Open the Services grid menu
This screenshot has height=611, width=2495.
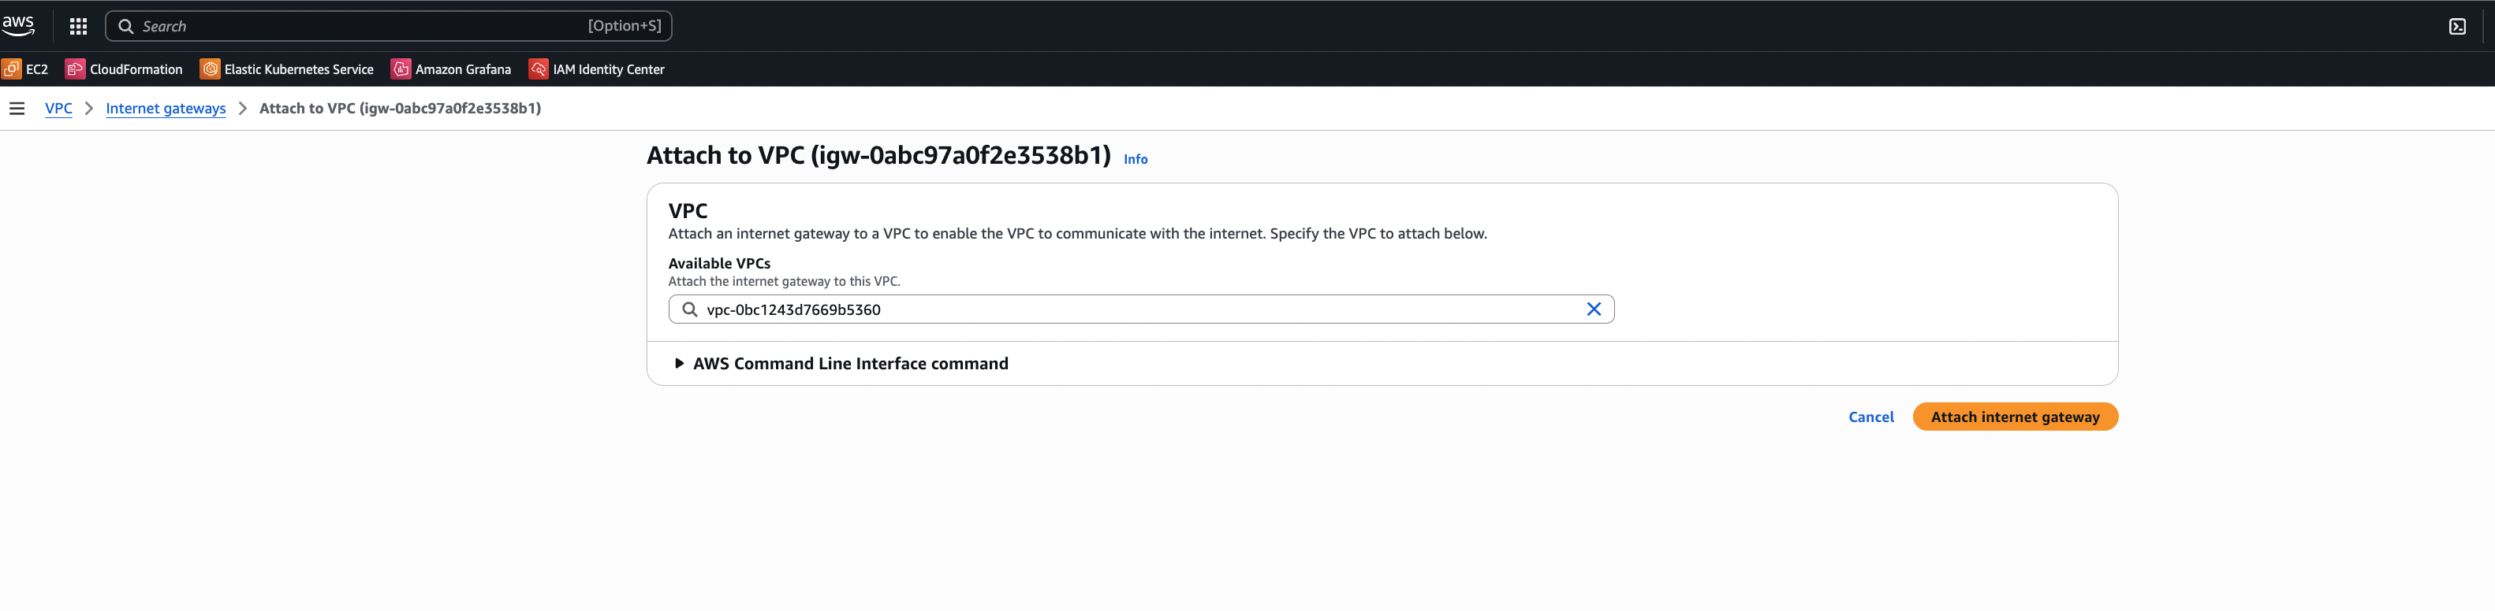tap(78, 26)
